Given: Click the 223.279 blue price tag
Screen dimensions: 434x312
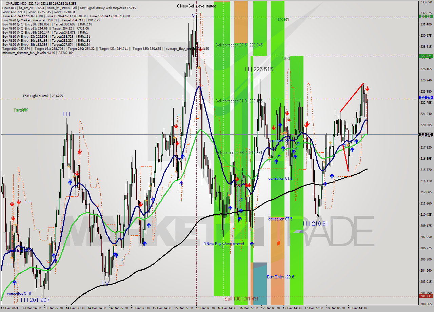Looking at the screenshot, I should click(426, 98).
